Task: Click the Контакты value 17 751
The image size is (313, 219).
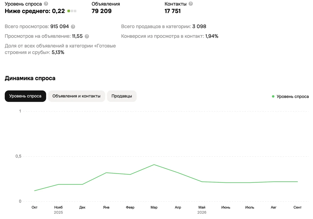Action: click(173, 11)
